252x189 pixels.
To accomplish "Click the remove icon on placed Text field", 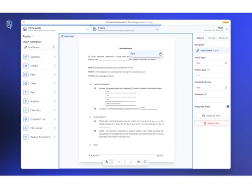I will point(160,54).
